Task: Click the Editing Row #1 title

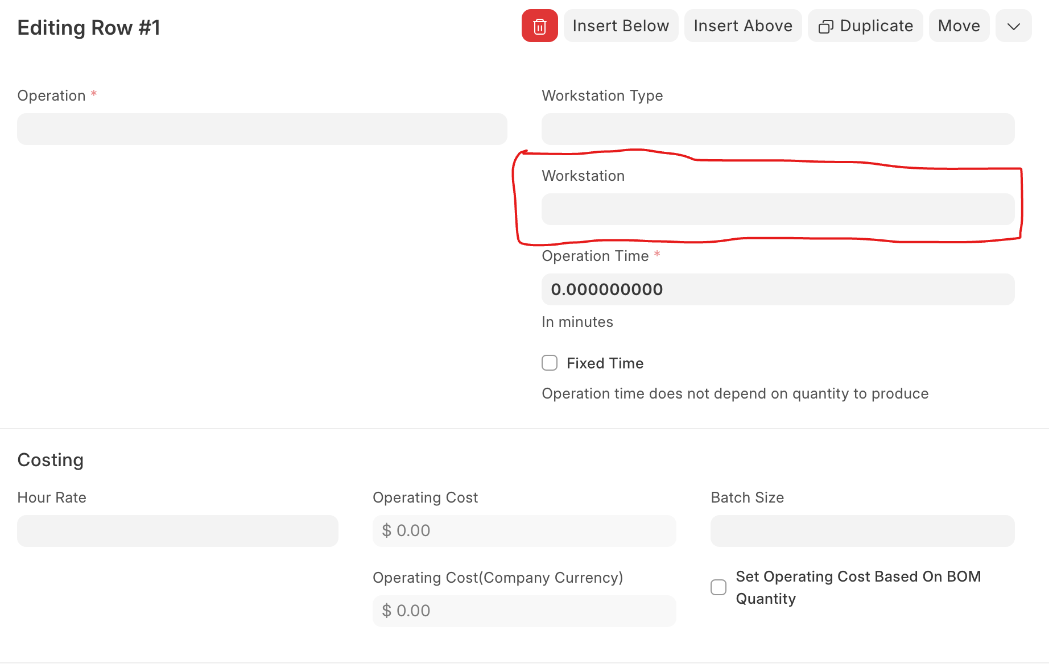Action: 89,28
